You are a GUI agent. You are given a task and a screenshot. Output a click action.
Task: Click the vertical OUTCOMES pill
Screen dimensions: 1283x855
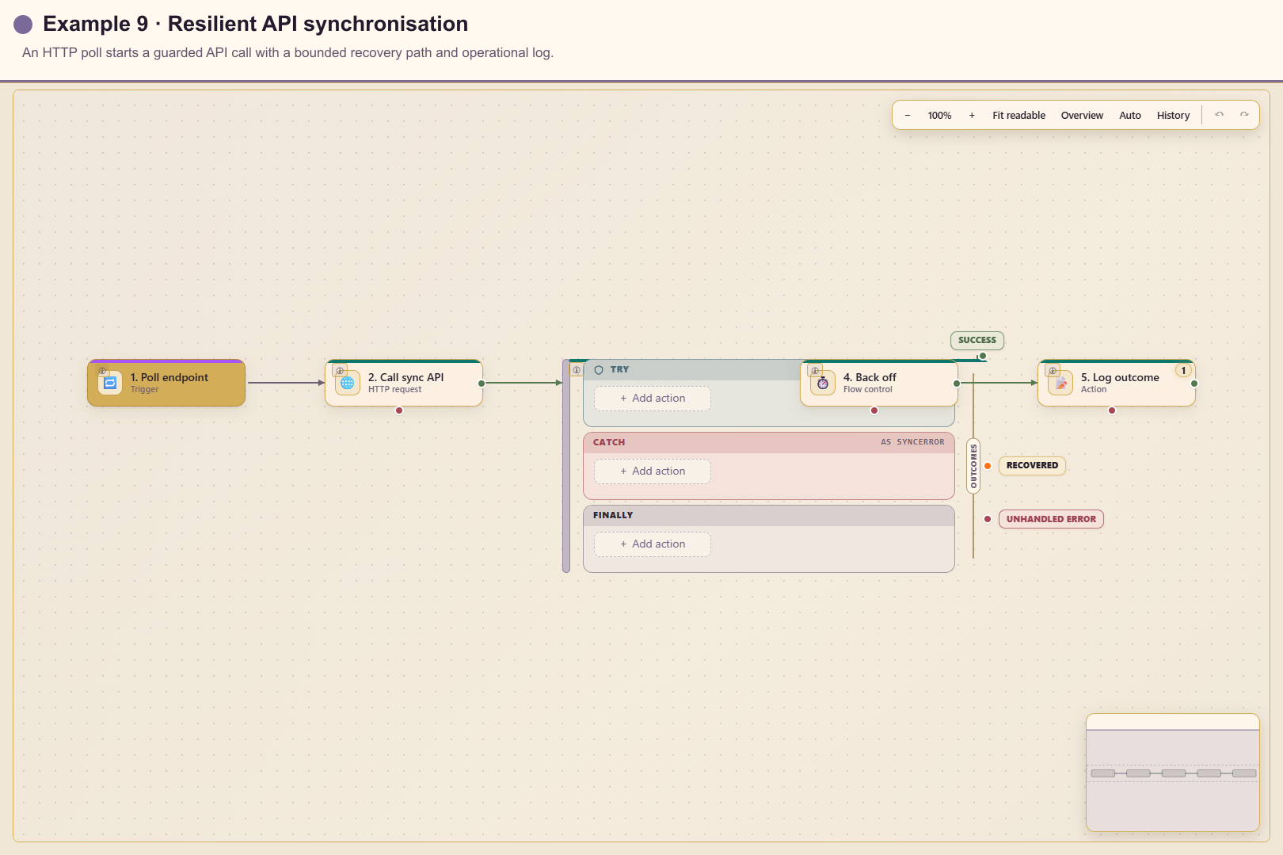click(973, 466)
